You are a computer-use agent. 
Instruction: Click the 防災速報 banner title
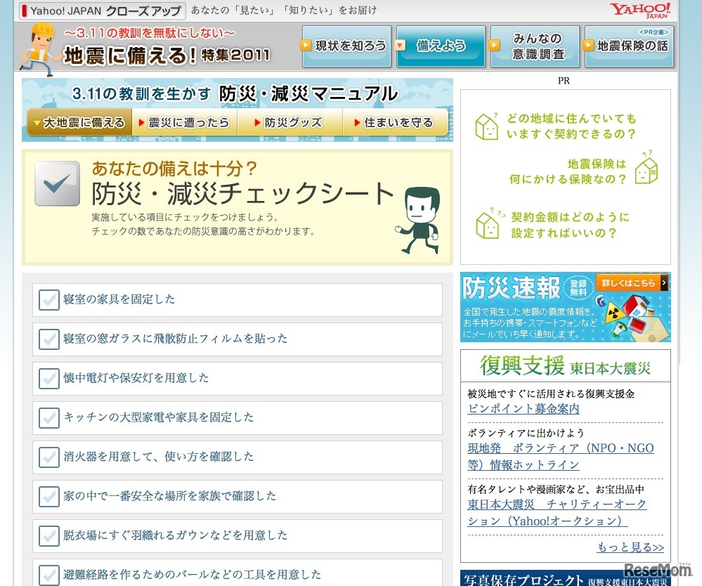tap(511, 287)
